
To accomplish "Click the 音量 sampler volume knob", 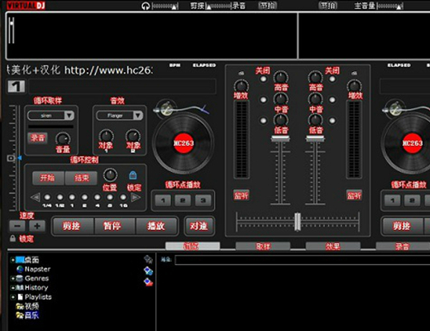I will (x=63, y=139).
